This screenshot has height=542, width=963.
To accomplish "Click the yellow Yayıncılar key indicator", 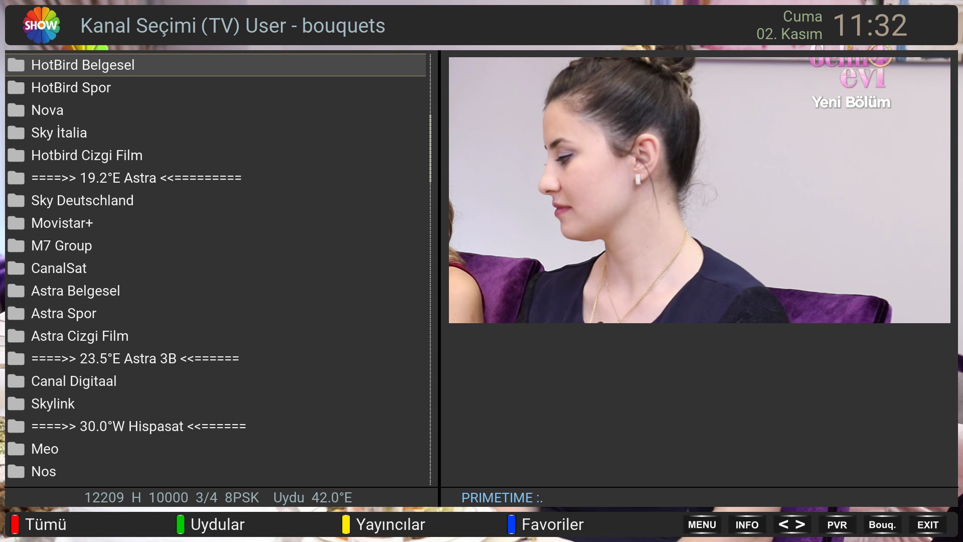I will click(346, 524).
